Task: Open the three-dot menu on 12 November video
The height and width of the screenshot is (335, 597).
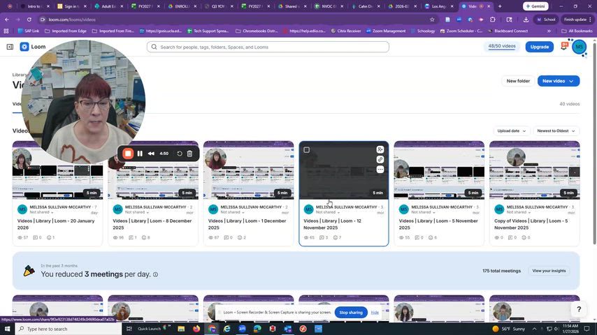Action: click(380, 170)
